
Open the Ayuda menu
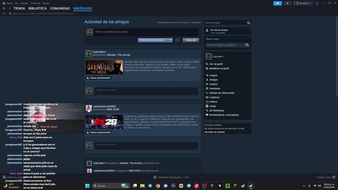tap(46, 3)
